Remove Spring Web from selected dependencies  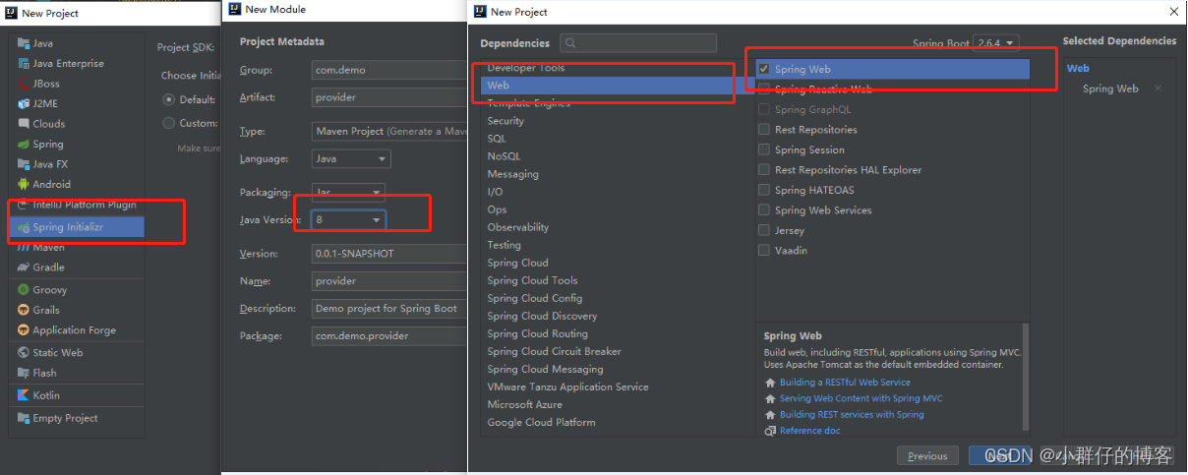coord(1158,89)
